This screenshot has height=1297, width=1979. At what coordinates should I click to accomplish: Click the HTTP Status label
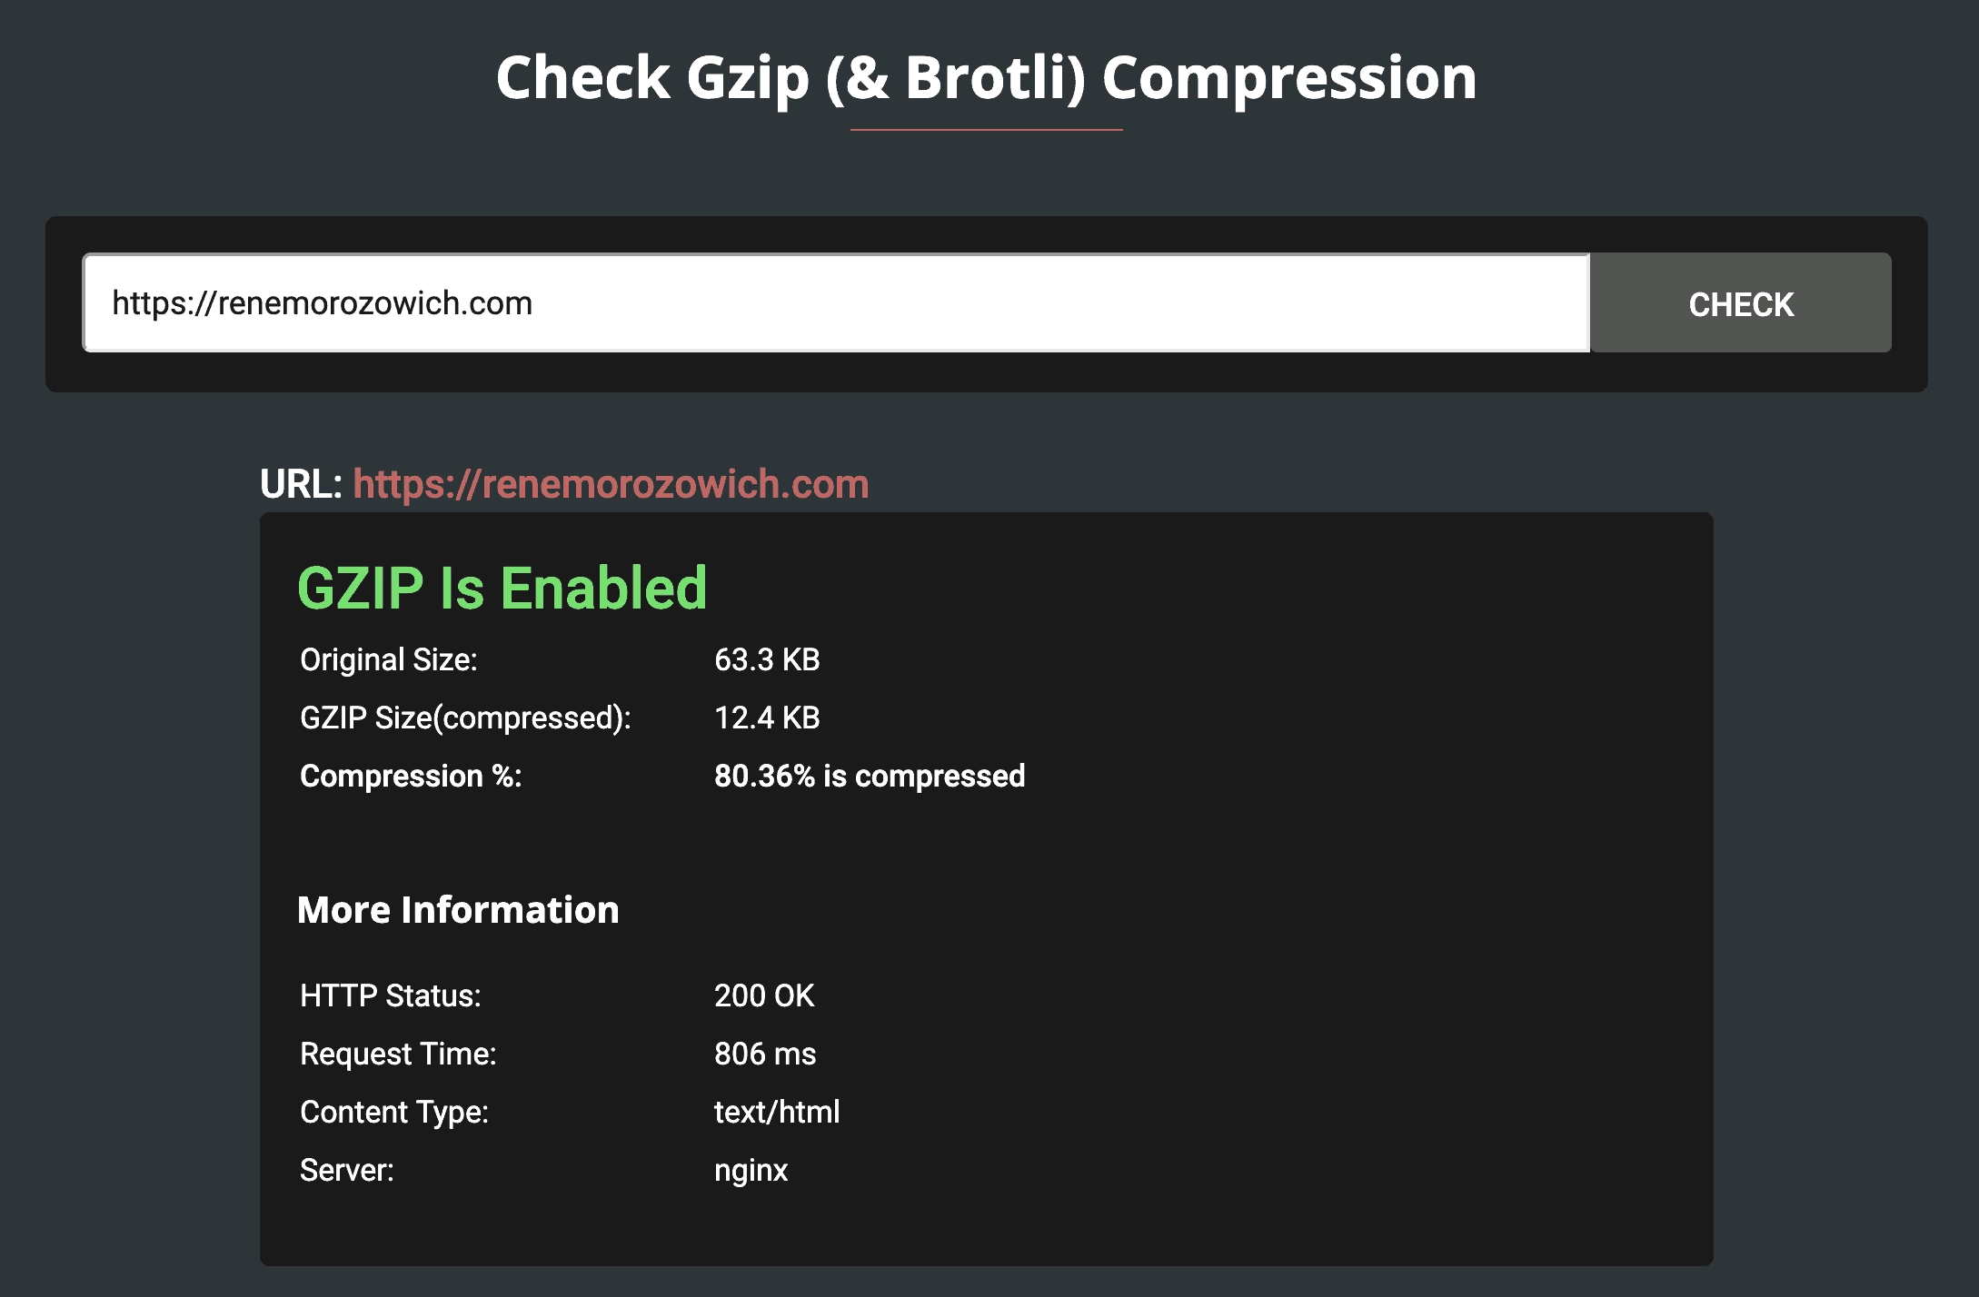tap(391, 995)
